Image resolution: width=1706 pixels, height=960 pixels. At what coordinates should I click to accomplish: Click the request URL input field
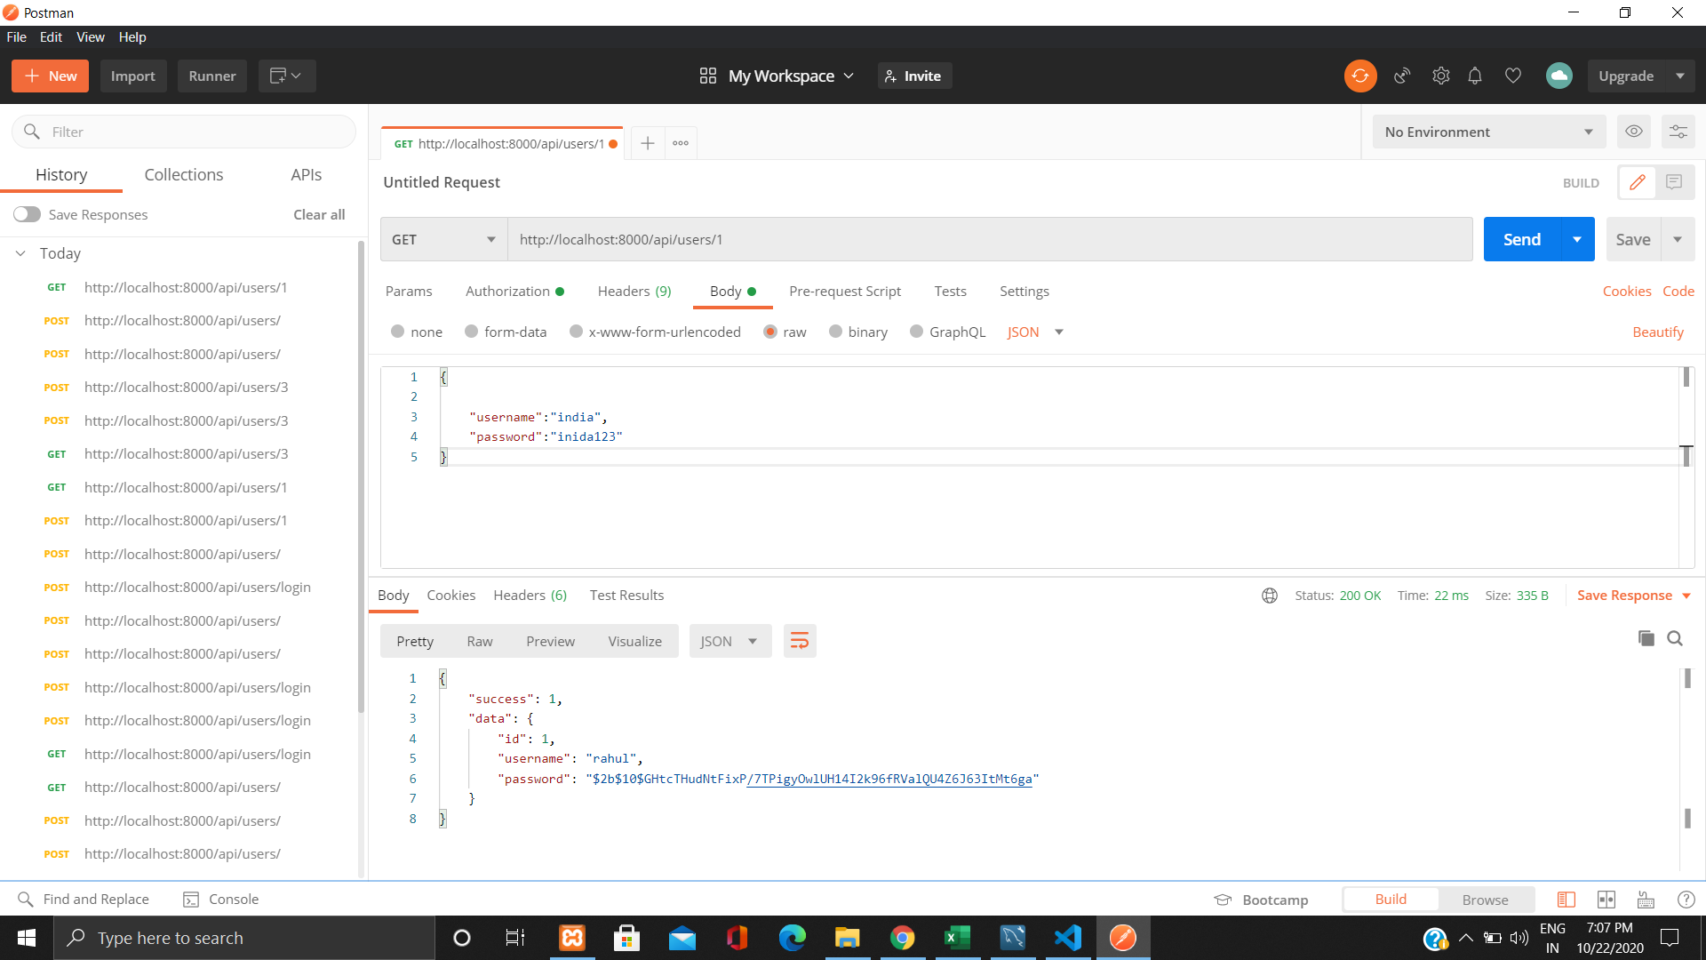[989, 239]
